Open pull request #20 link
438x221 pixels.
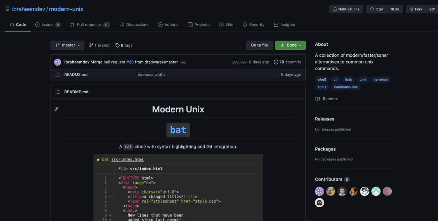coord(130,62)
